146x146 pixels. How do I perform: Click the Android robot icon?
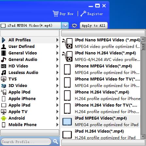pyautogui.click(x=4, y=118)
